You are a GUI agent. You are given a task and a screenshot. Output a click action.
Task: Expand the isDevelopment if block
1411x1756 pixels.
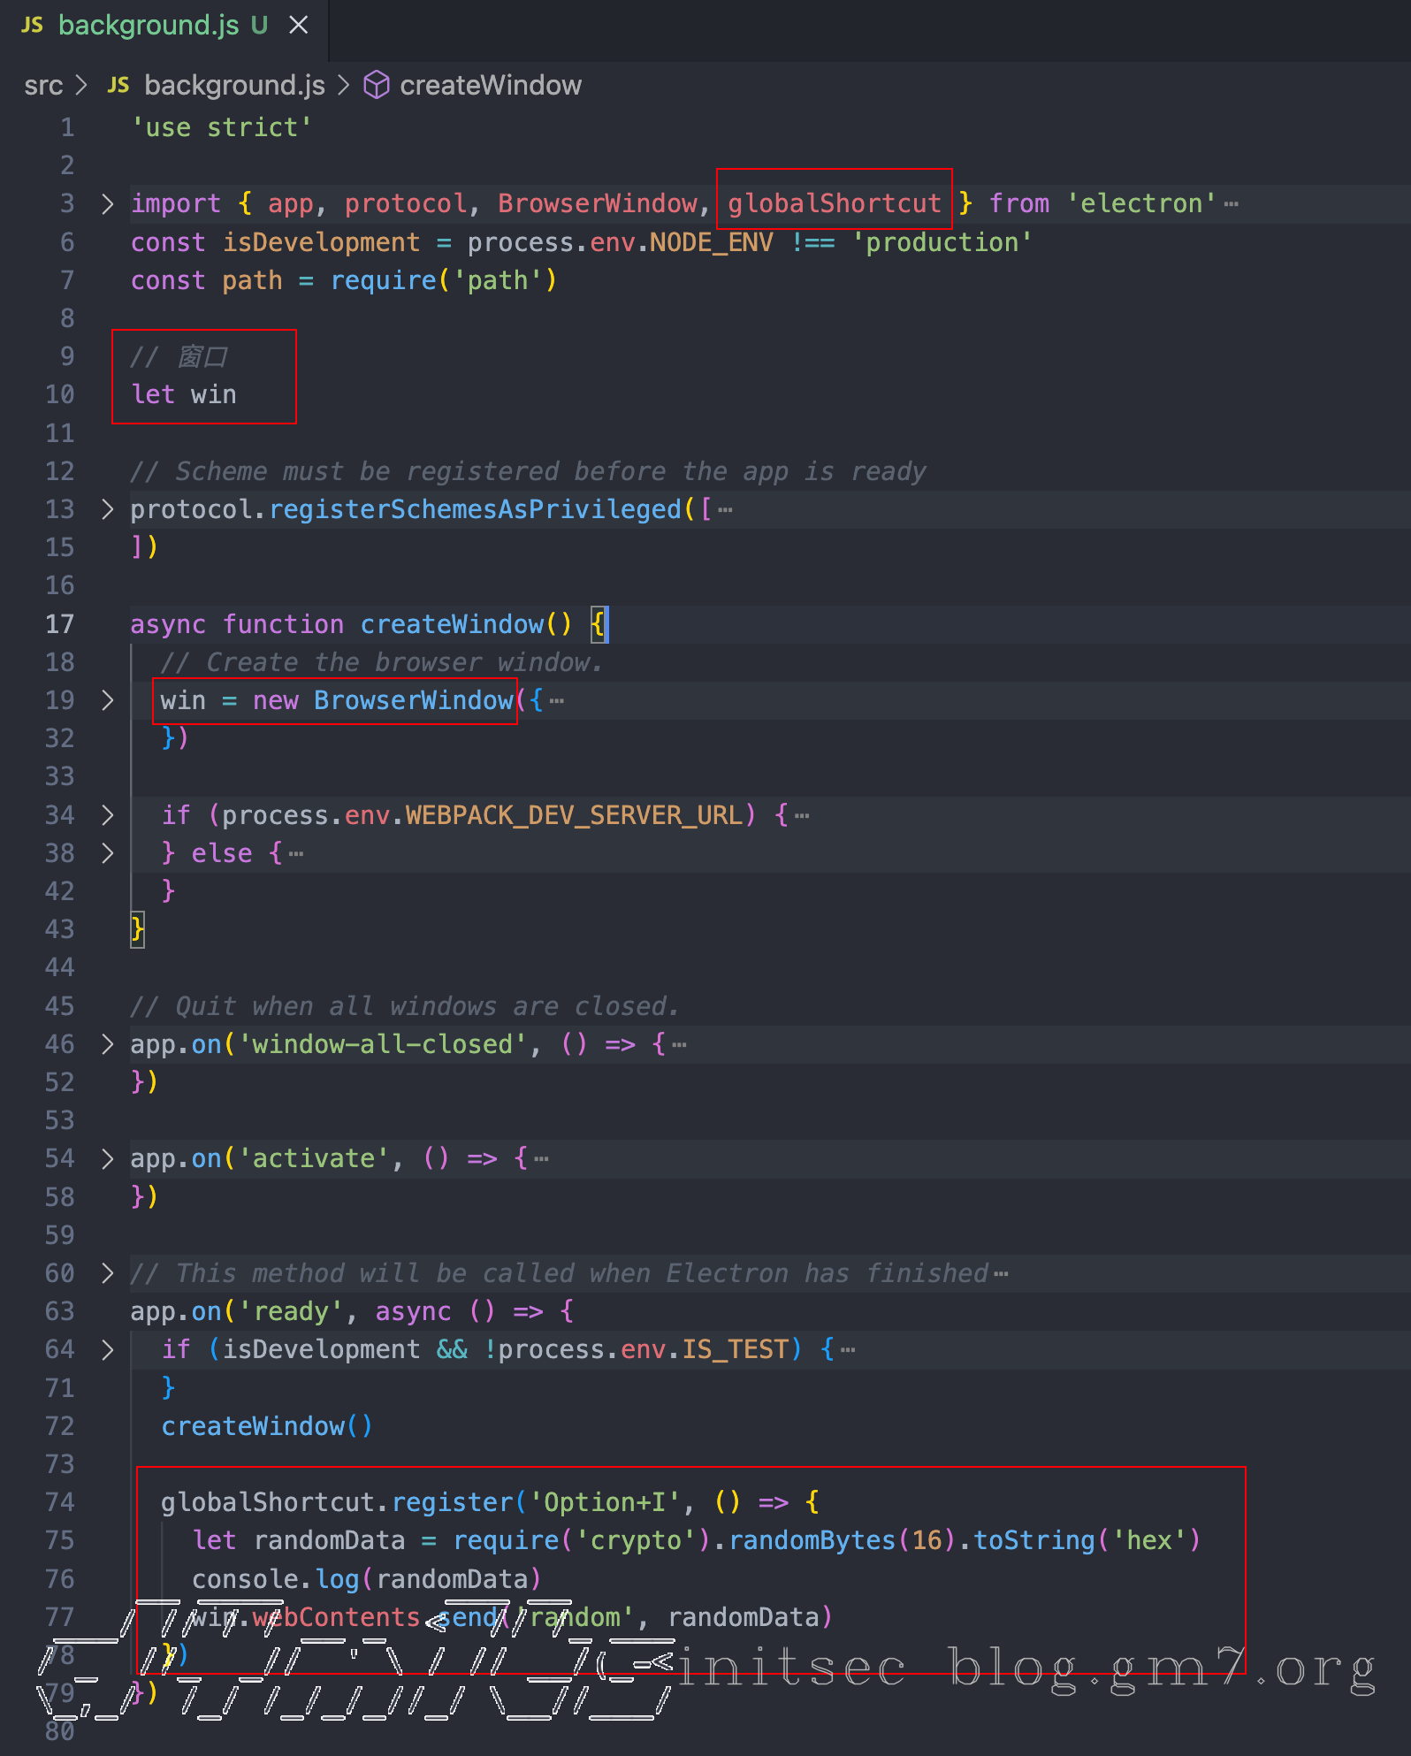(x=107, y=1349)
